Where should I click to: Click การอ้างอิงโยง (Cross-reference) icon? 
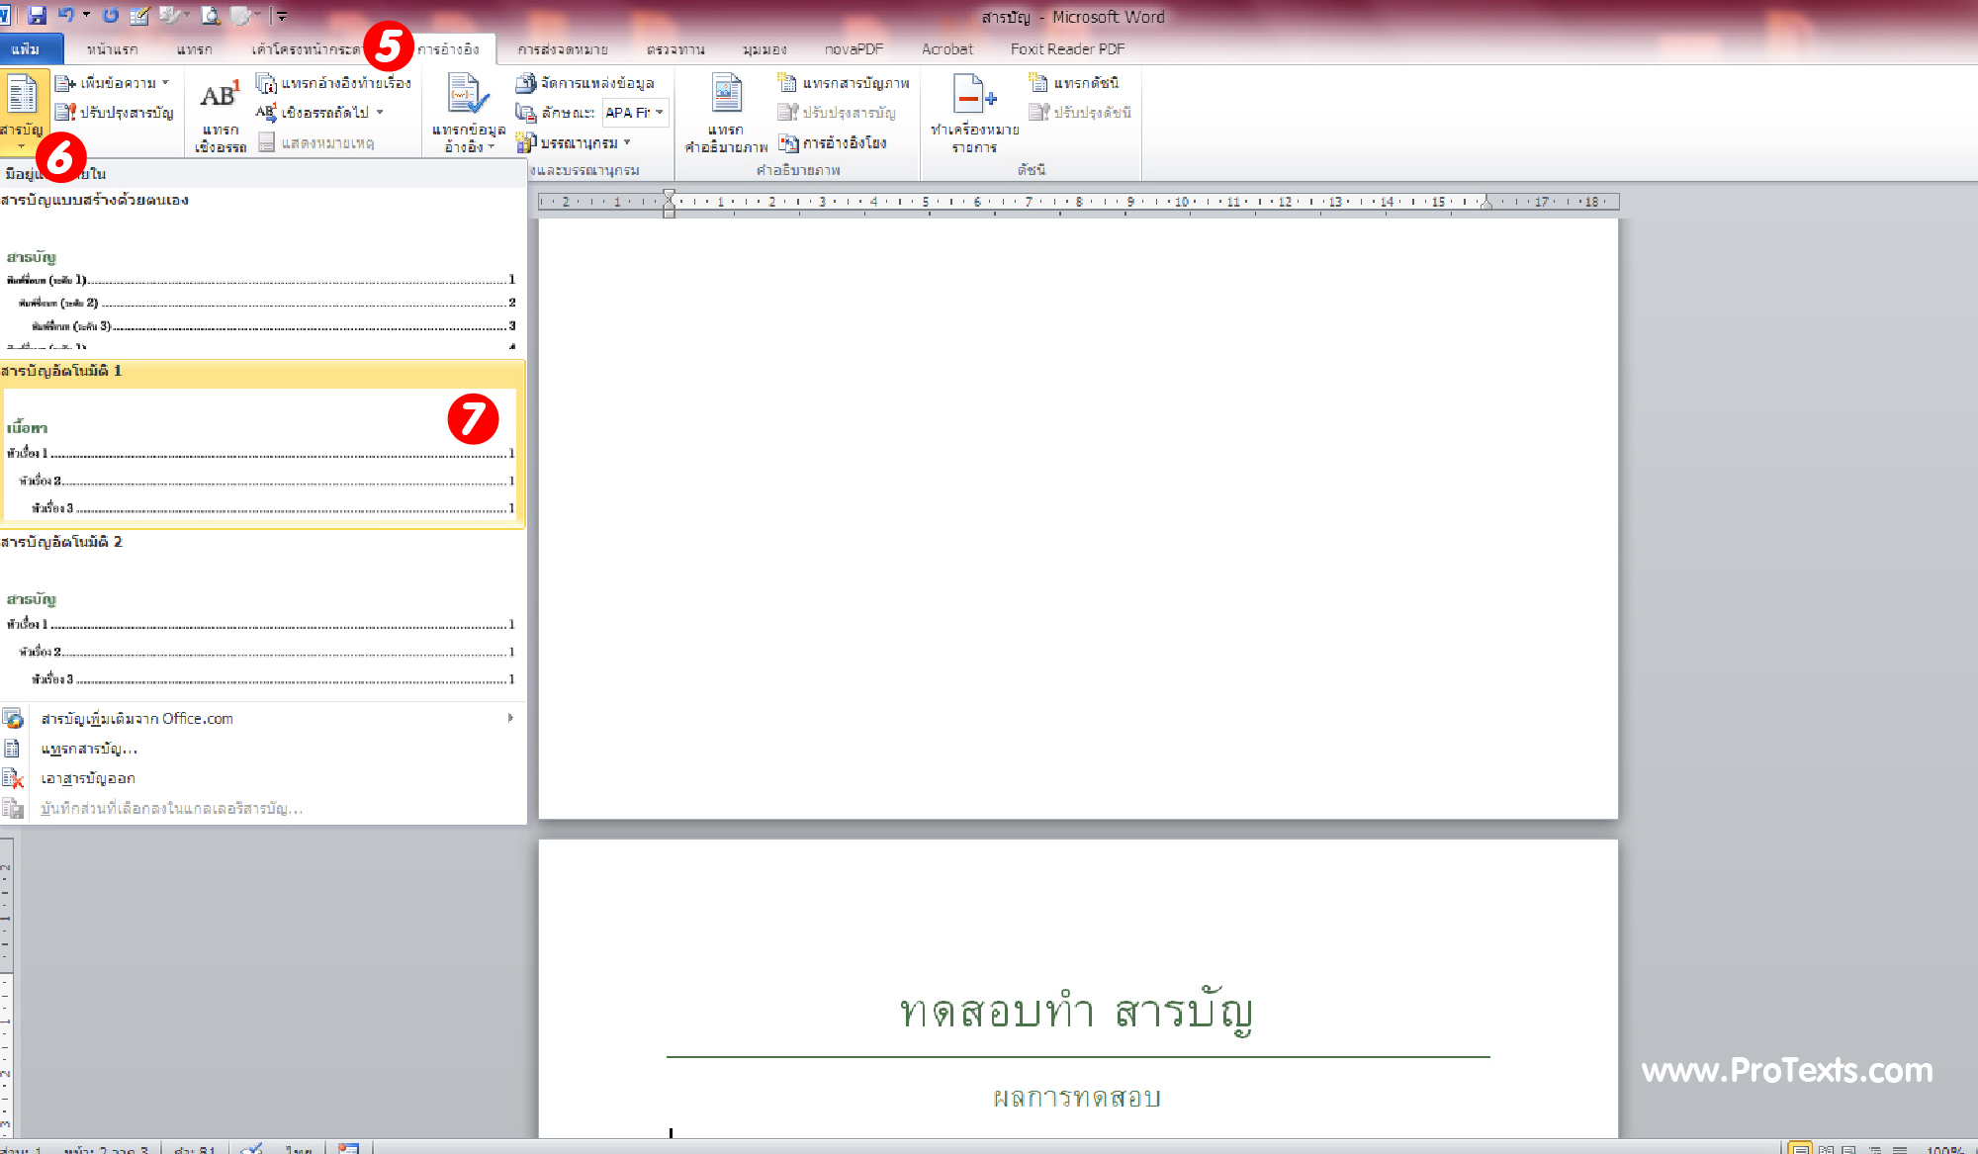click(x=788, y=143)
